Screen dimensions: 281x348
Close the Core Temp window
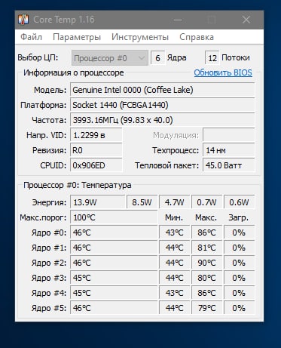tap(246, 20)
